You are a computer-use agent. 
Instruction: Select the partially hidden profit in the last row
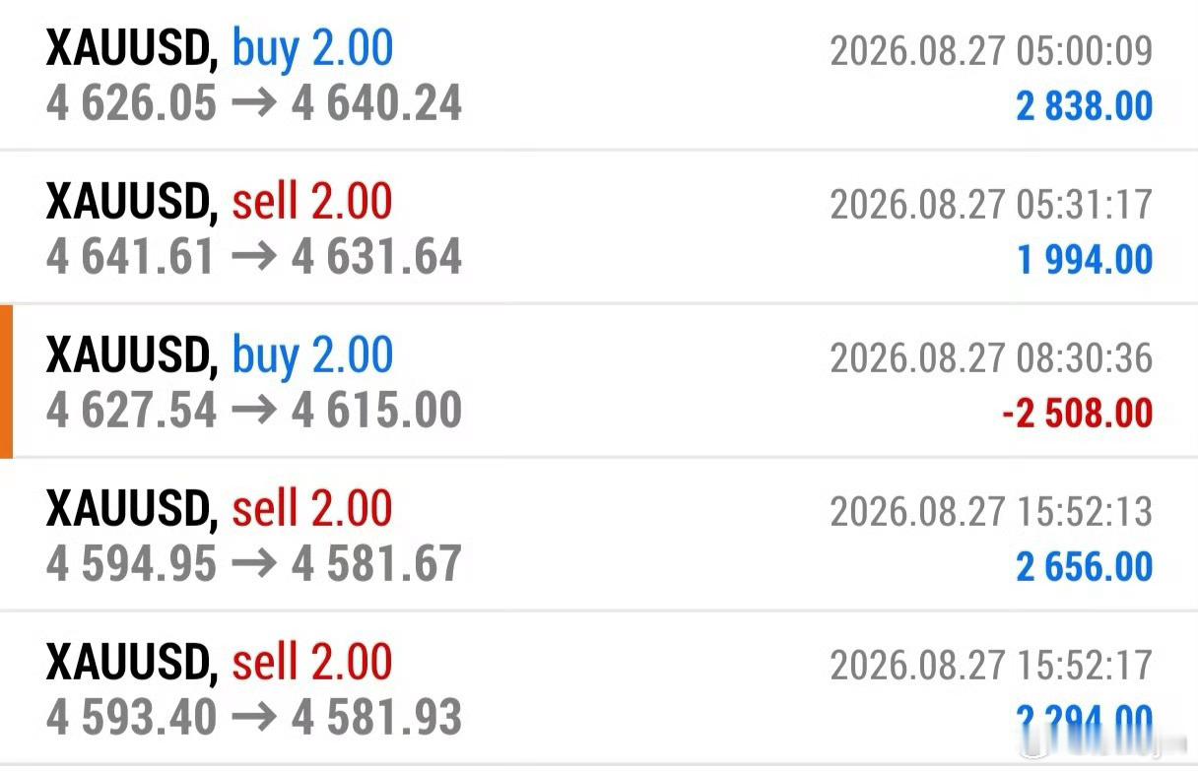(x=1084, y=721)
